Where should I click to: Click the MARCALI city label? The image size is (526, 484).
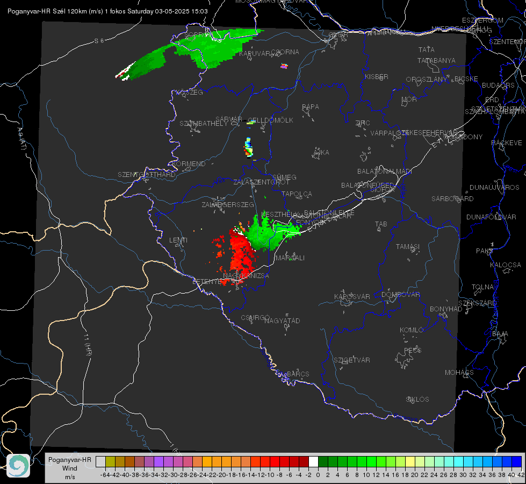(x=290, y=258)
